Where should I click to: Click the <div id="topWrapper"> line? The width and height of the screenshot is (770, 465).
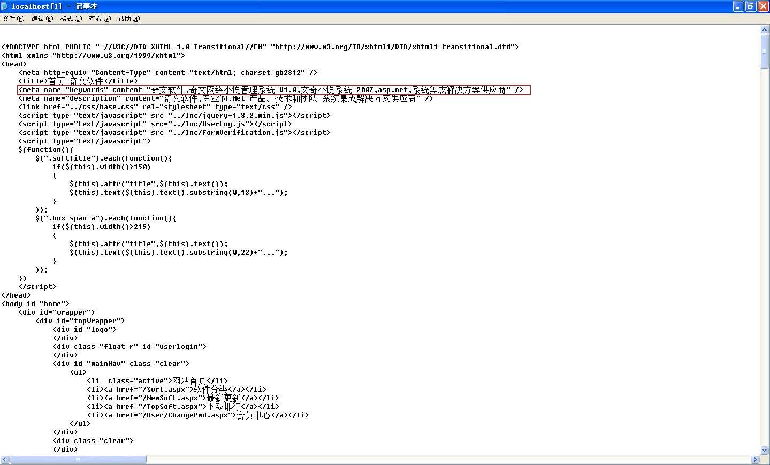click(80, 321)
